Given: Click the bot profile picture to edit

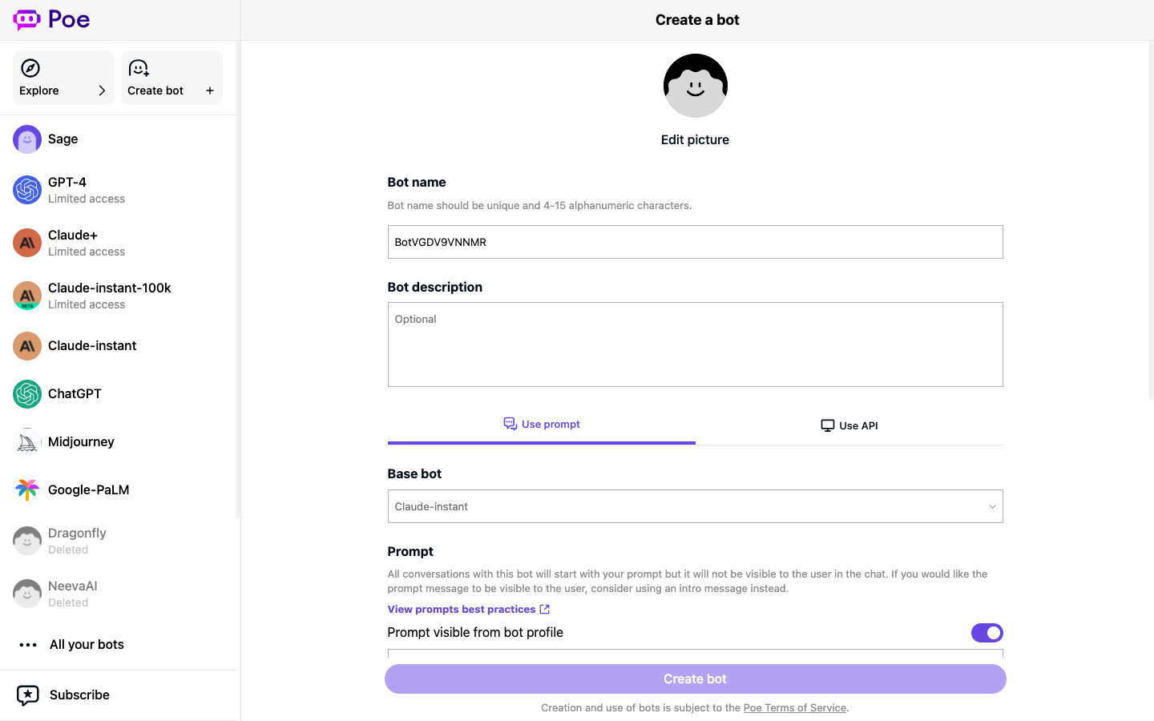Looking at the screenshot, I should tap(695, 87).
